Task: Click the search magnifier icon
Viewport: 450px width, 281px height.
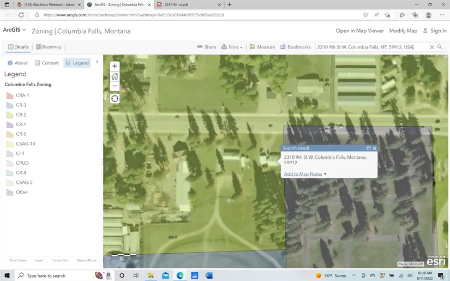Action: point(440,47)
